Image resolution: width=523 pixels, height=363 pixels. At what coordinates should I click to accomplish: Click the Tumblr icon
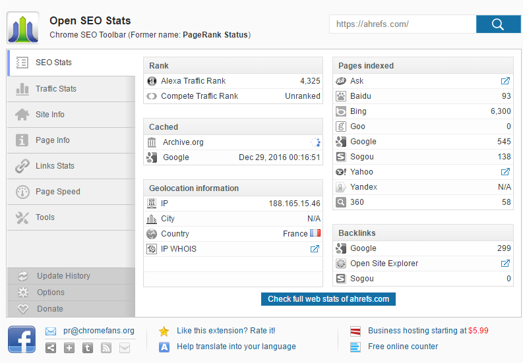click(x=88, y=348)
